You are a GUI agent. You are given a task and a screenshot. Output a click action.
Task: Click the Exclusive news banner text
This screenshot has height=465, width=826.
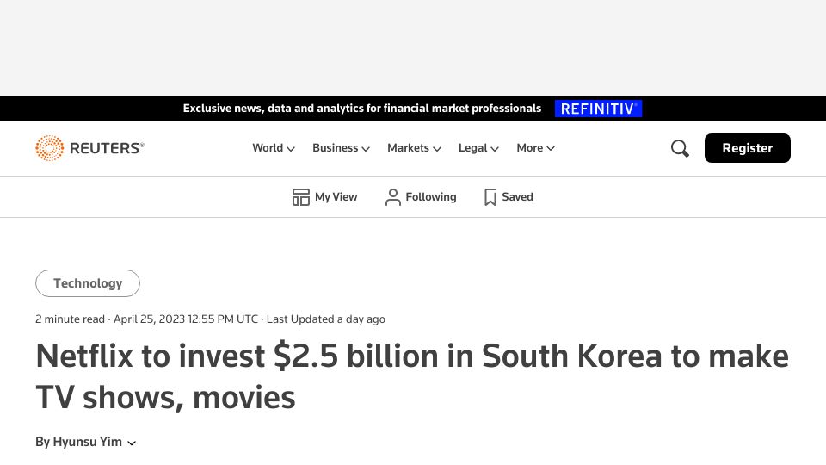[x=362, y=108]
